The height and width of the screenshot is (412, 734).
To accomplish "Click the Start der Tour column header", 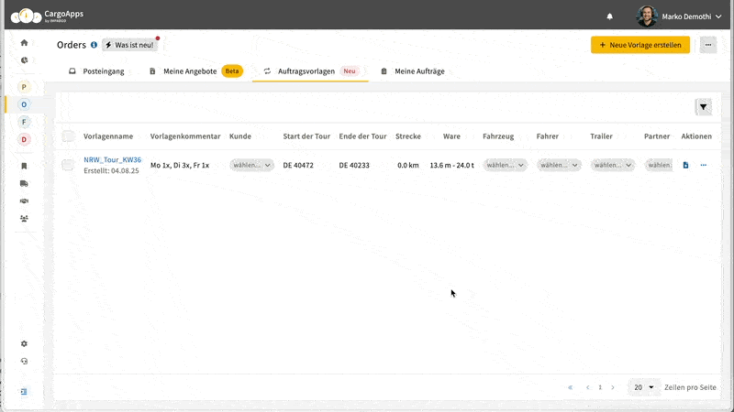I will point(306,136).
